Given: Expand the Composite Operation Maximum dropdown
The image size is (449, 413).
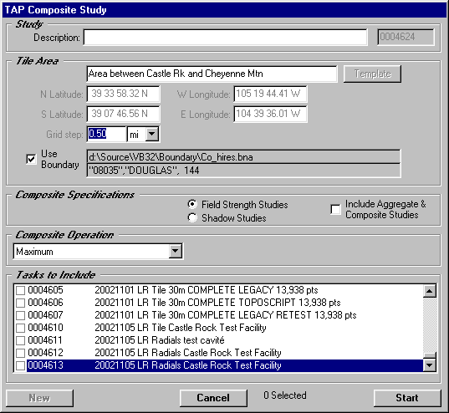Looking at the screenshot, I should [176, 251].
